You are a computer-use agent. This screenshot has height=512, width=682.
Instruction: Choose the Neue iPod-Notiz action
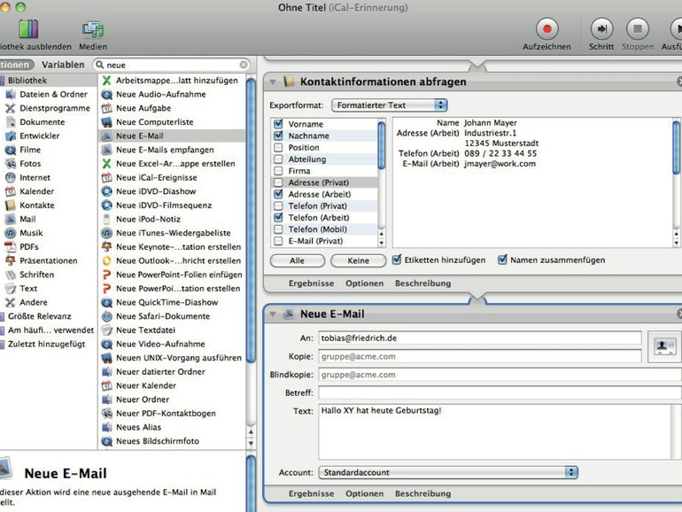[148, 219]
